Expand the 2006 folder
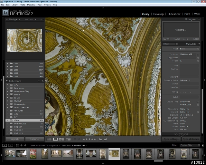 [8, 67]
